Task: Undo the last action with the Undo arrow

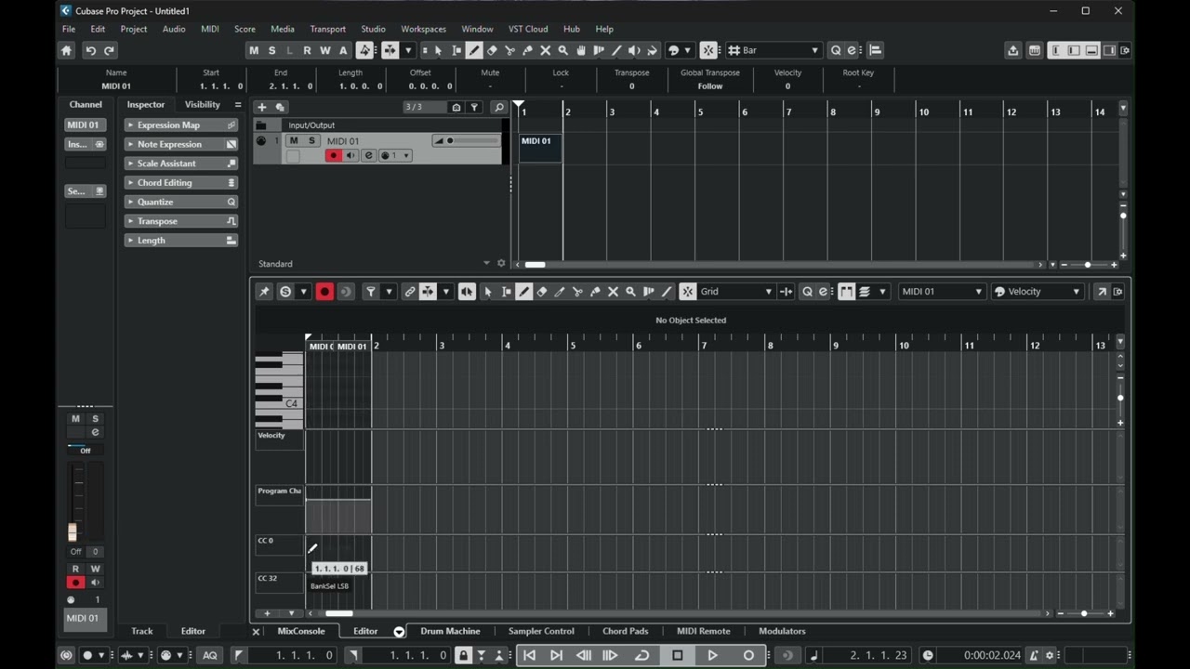Action: click(90, 50)
